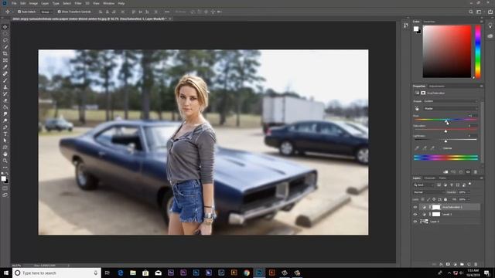Open the Image menu
Image resolution: width=495 pixels, height=278 pixels.
(x=33, y=3)
